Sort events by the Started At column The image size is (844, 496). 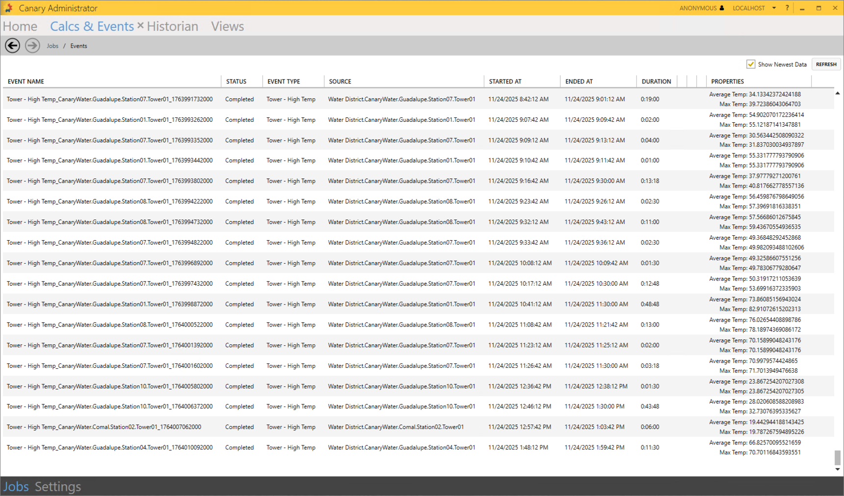tap(505, 82)
